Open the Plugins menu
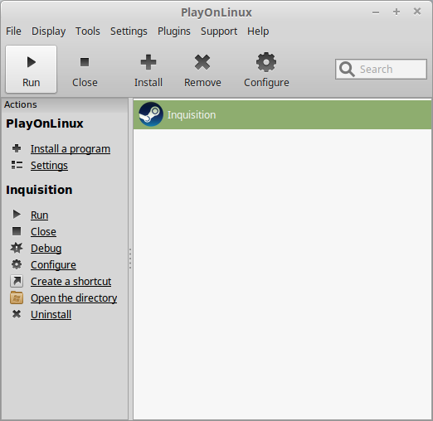 click(174, 31)
